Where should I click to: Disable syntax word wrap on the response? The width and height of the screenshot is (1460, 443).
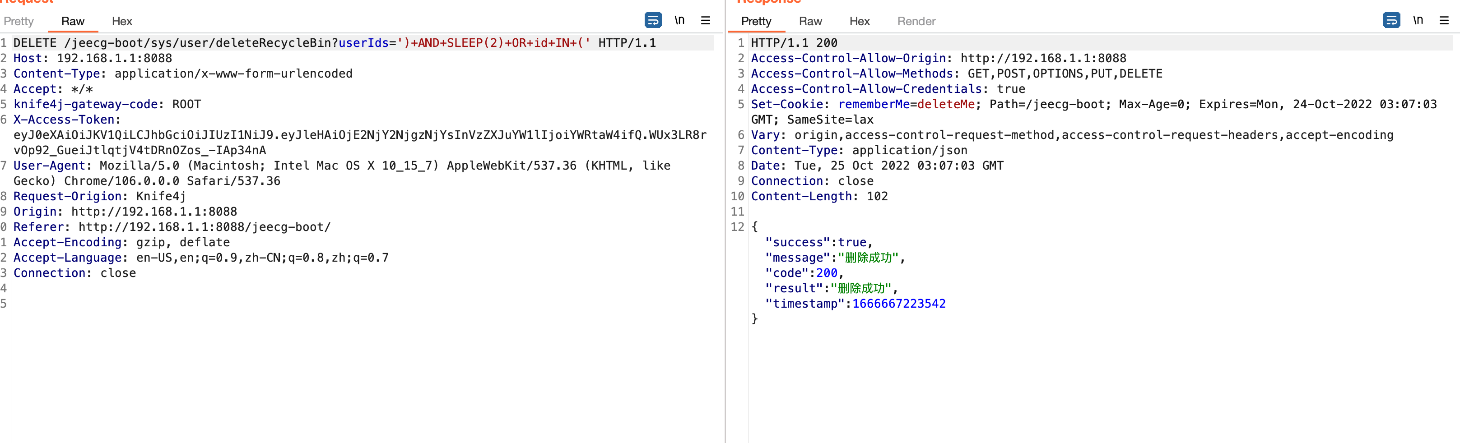click(1391, 20)
